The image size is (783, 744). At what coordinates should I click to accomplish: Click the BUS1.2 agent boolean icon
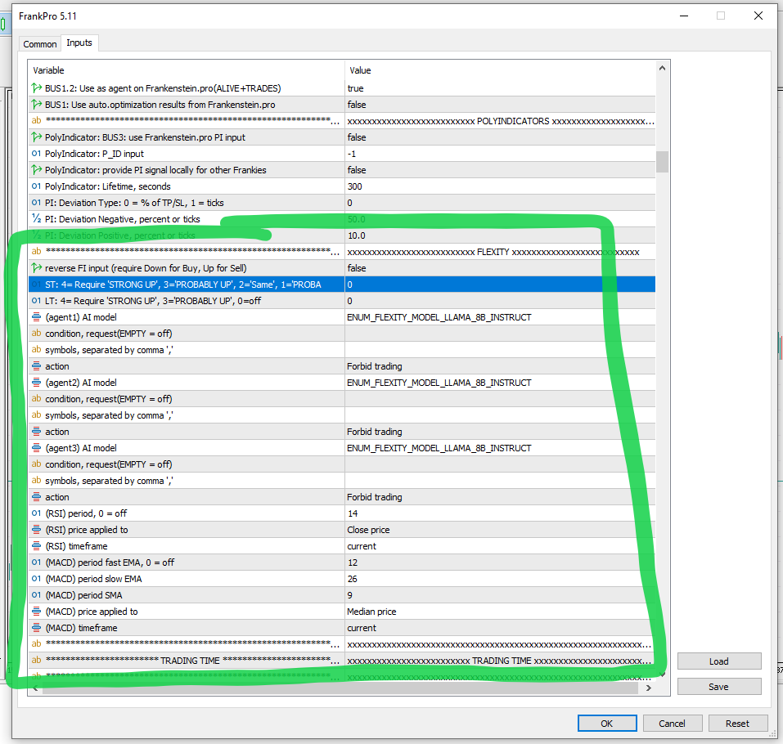coord(37,88)
